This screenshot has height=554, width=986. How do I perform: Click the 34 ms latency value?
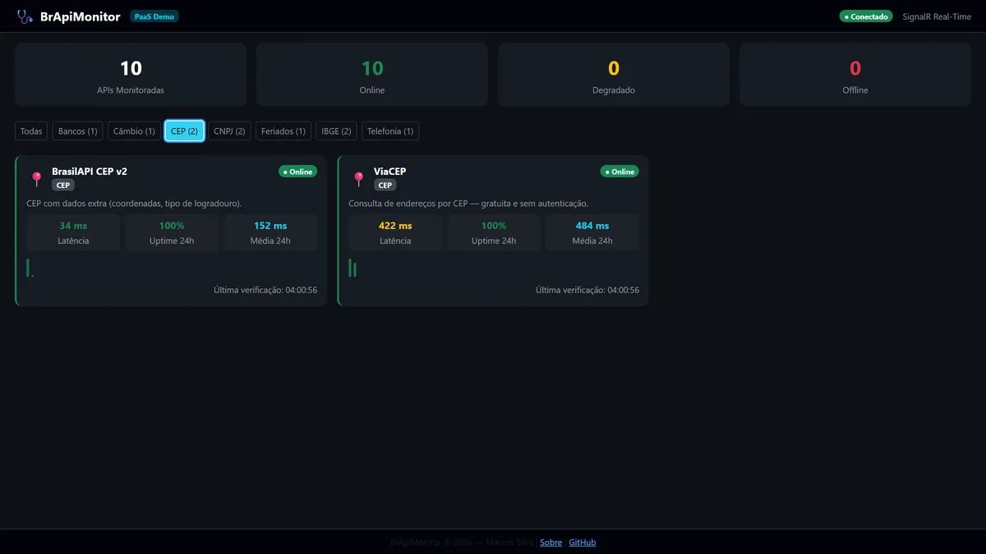(x=73, y=226)
